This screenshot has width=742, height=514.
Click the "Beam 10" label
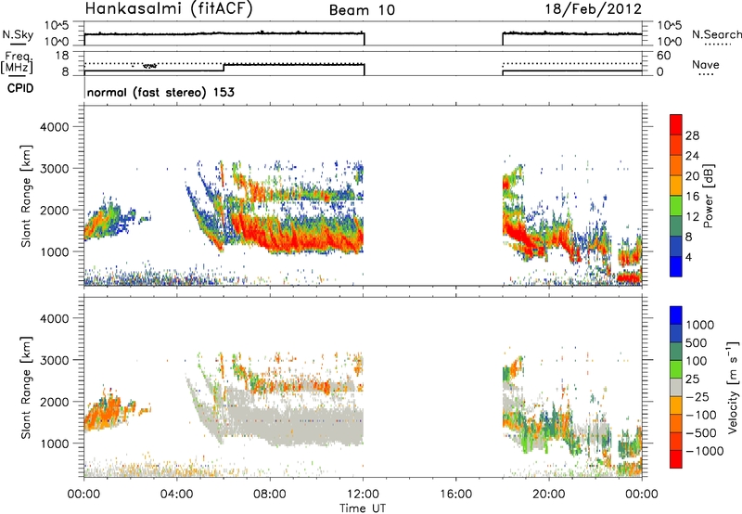[362, 10]
